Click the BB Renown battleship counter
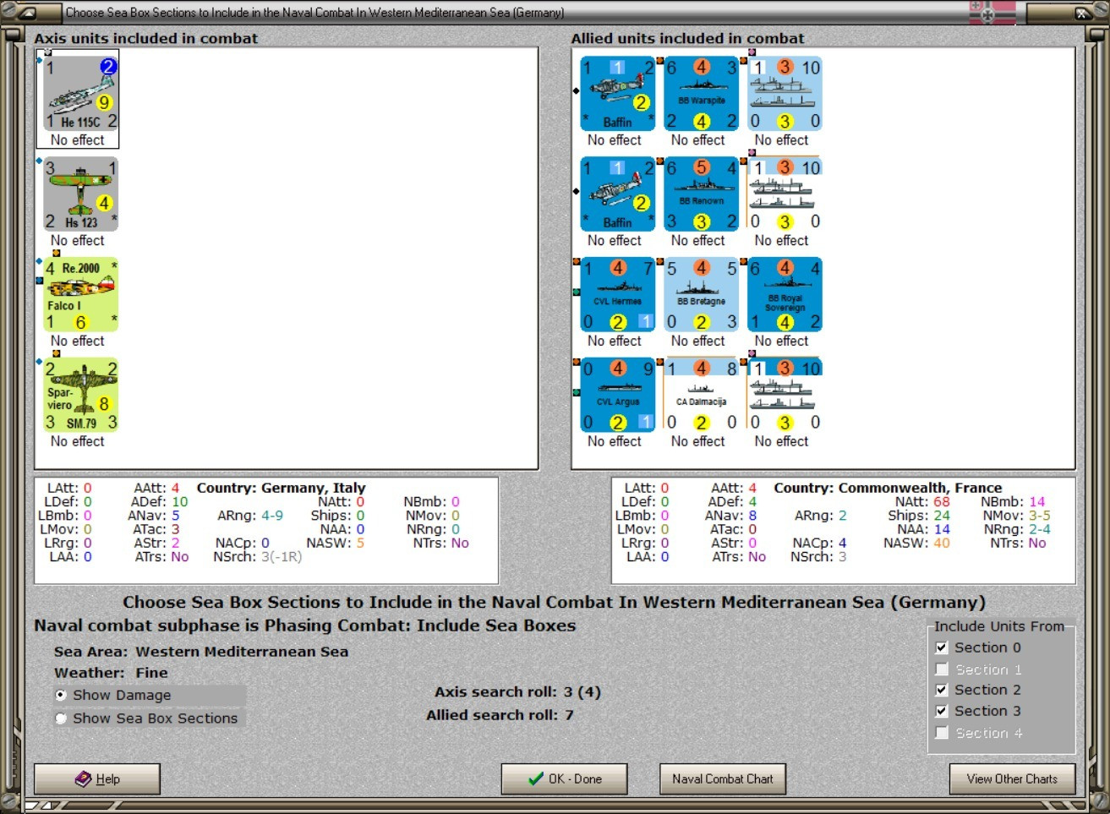 click(x=702, y=194)
